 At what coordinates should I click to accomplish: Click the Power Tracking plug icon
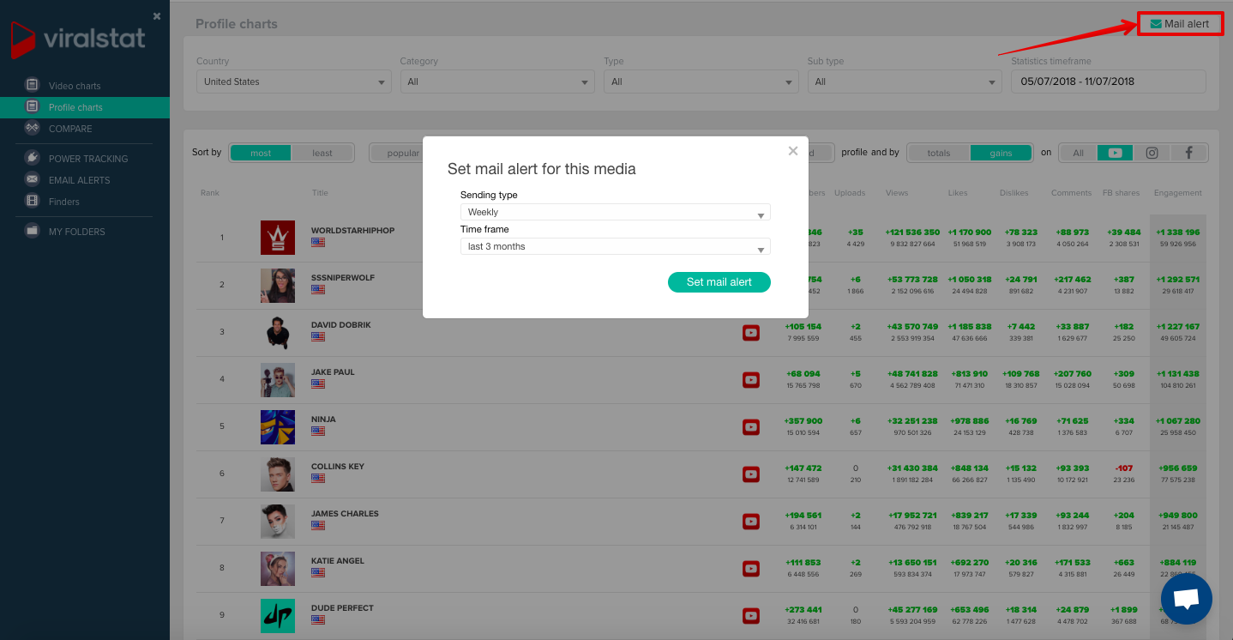(x=33, y=158)
